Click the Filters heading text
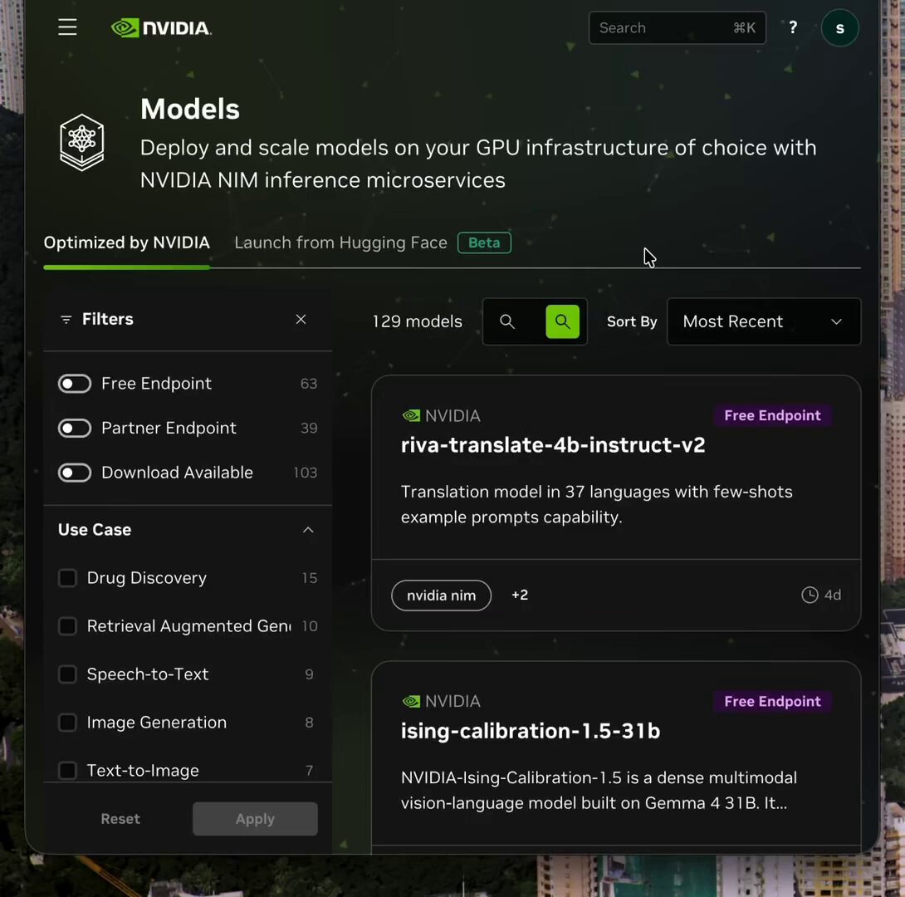 tap(107, 319)
